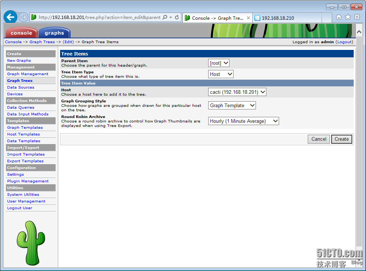This screenshot has height=271, width=366.
Task: Open Export Templates in sidebar
Action: coord(25,161)
